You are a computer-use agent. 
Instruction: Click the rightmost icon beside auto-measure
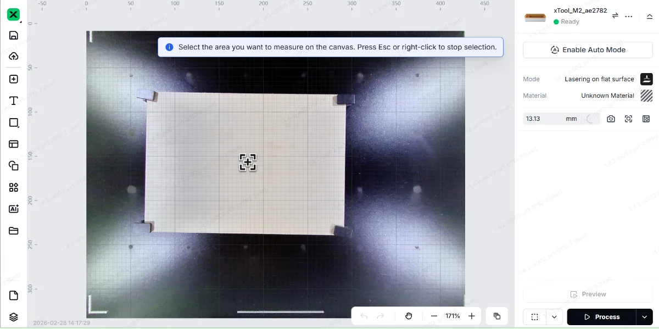coord(646,119)
